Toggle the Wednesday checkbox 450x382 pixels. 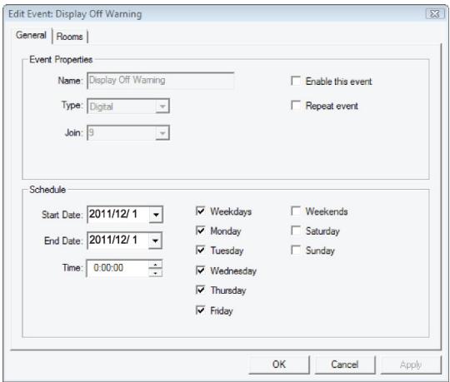[200, 270]
